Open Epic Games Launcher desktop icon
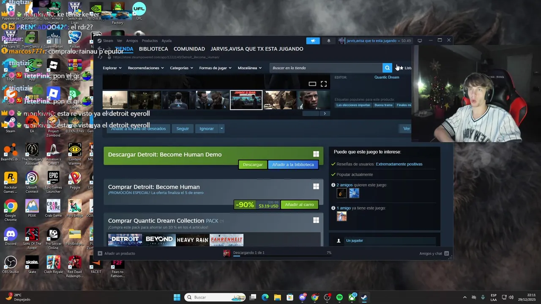This screenshot has width=541, height=304. (53, 182)
